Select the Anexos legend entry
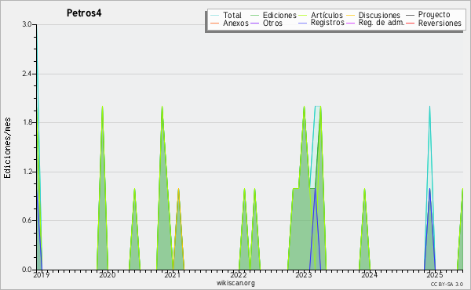Viewport: 471px width, 290px height. pos(229,23)
